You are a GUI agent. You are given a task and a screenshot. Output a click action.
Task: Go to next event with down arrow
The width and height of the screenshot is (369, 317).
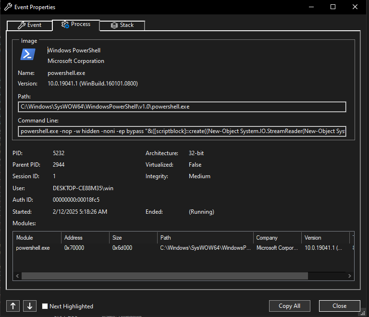(x=29, y=306)
